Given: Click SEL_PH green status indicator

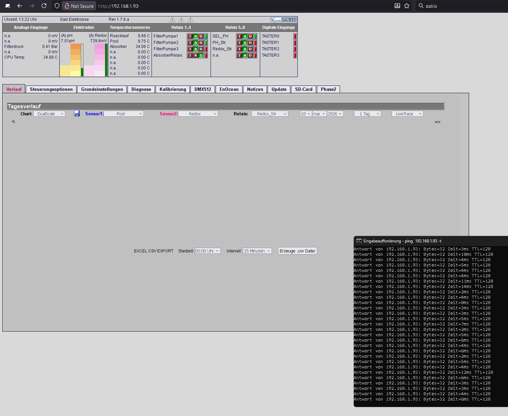Looking at the screenshot, I should (x=256, y=36).
